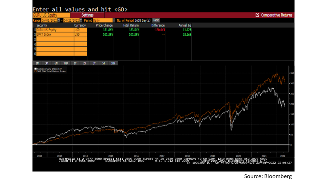Click the 11.12% annual equivalent value
Viewport: 327px width, 184px height.
pyautogui.click(x=187, y=30)
